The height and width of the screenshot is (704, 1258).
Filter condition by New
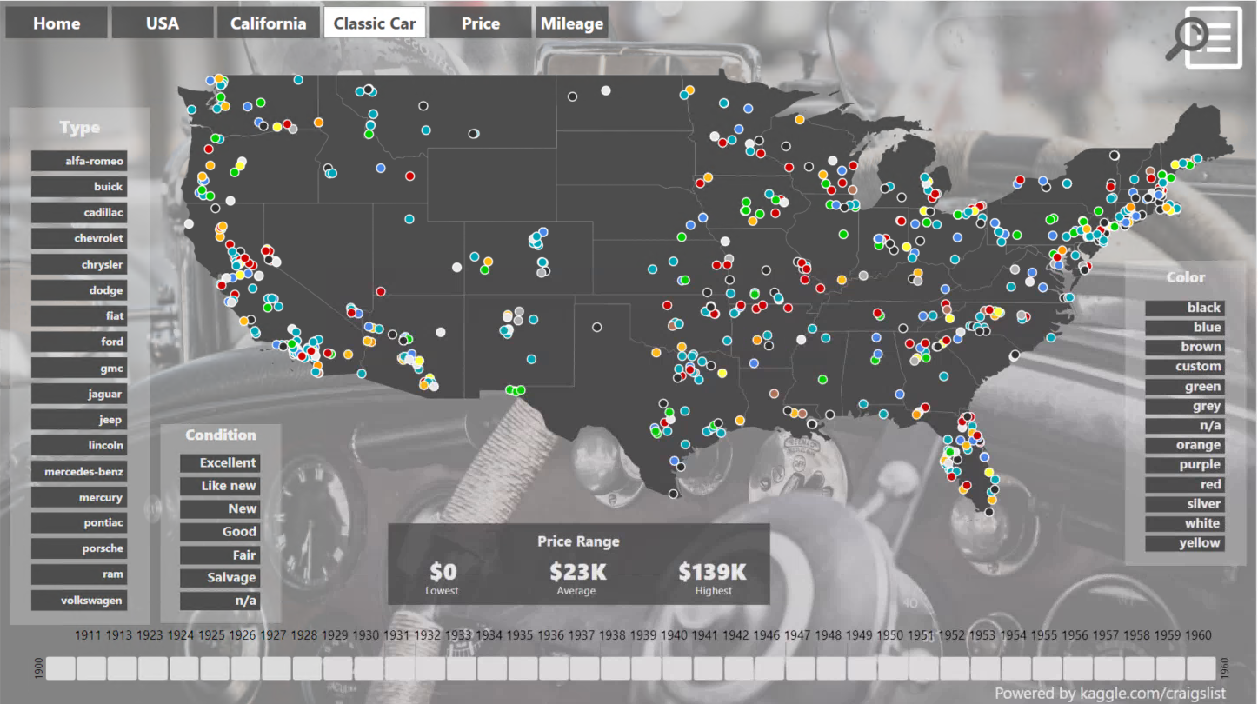[220, 508]
